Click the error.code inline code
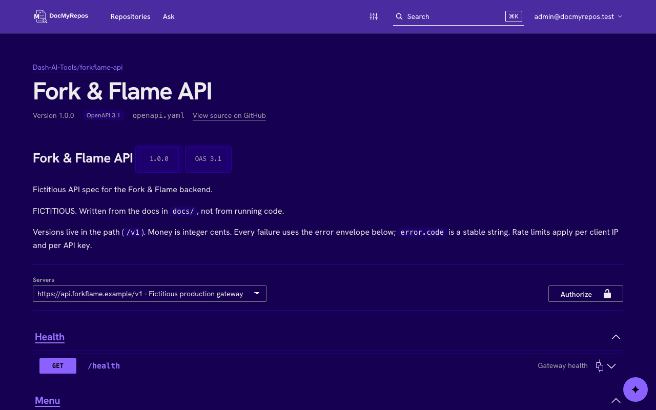This screenshot has width=656, height=410. (x=422, y=232)
